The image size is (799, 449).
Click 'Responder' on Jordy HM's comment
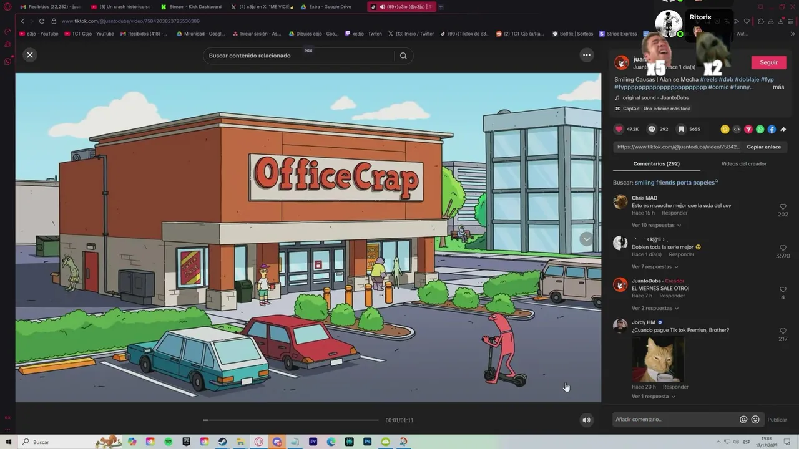675,387
